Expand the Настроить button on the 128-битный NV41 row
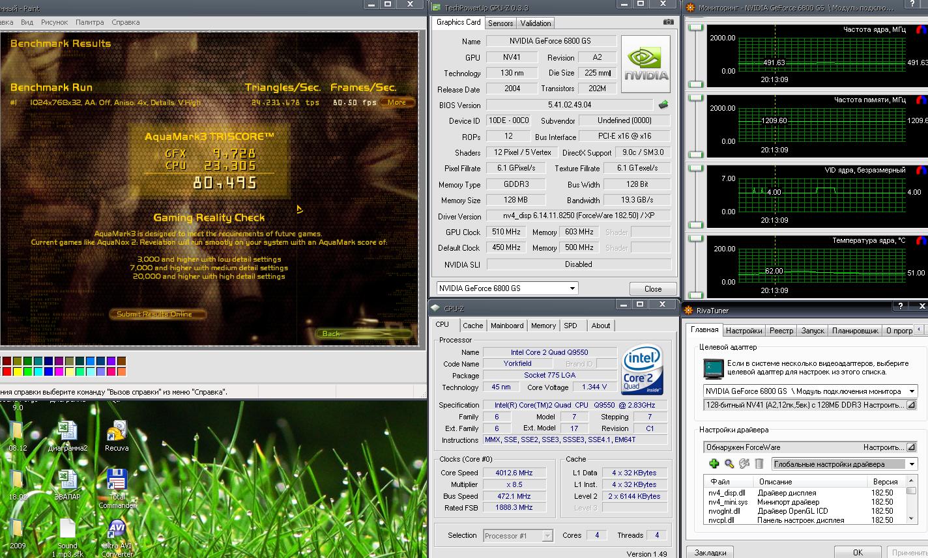This screenshot has height=558, width=928. [911, 405]
